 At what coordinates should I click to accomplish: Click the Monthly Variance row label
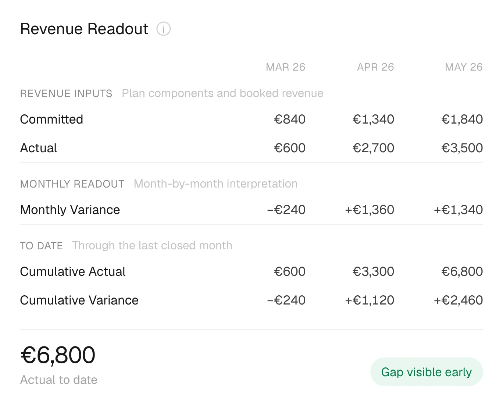(70, 210)
